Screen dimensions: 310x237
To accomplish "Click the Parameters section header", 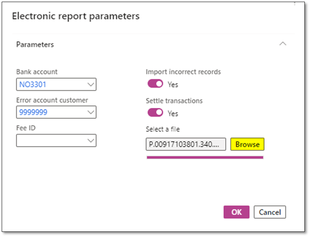I will (35, 45).
